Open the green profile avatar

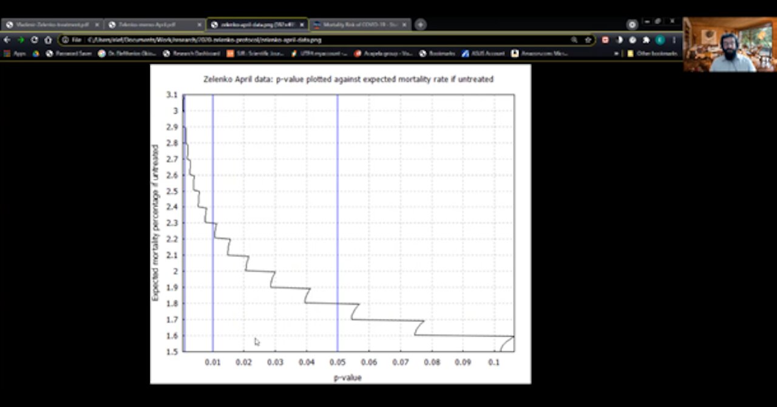coord(660,39)
